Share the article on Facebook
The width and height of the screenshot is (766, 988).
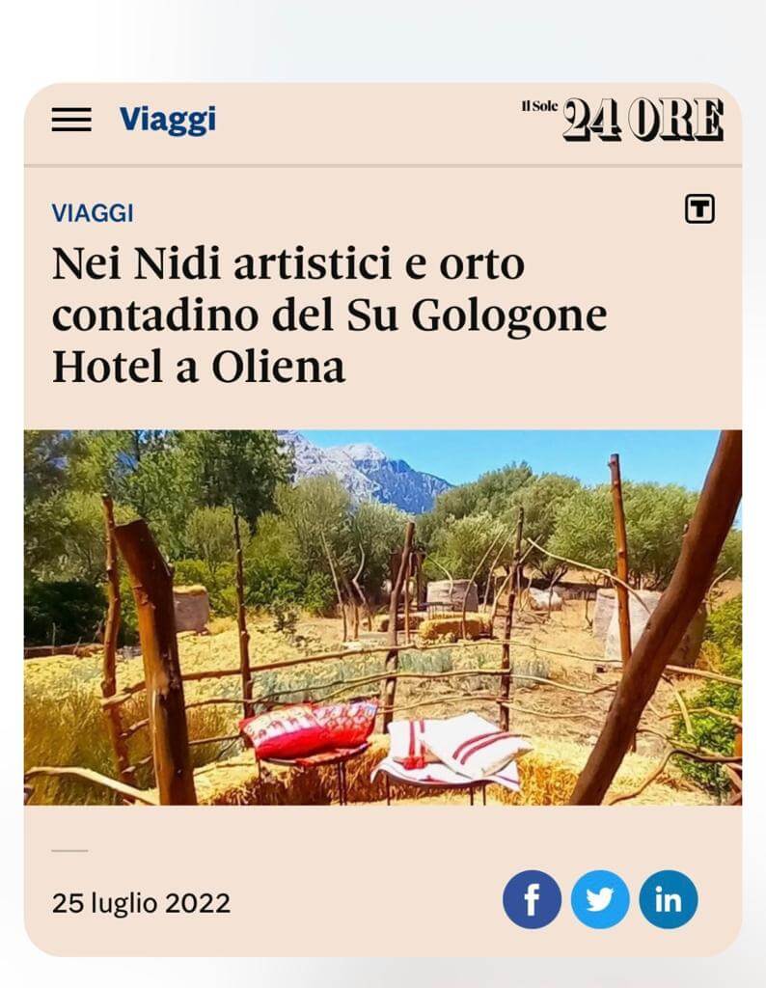(x=532, y=899)
